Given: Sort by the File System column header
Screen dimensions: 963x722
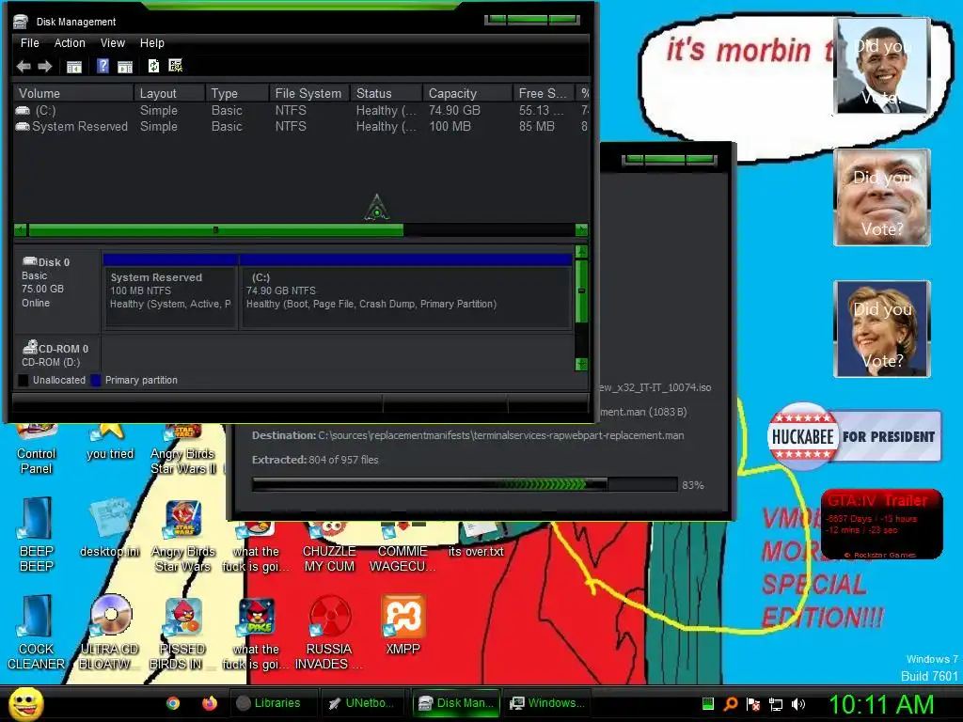Looking at the screenshot, I should (x=308, y=93).
